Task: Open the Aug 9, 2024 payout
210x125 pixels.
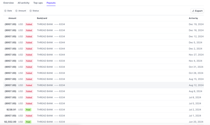Action: (x=103, y=91)
